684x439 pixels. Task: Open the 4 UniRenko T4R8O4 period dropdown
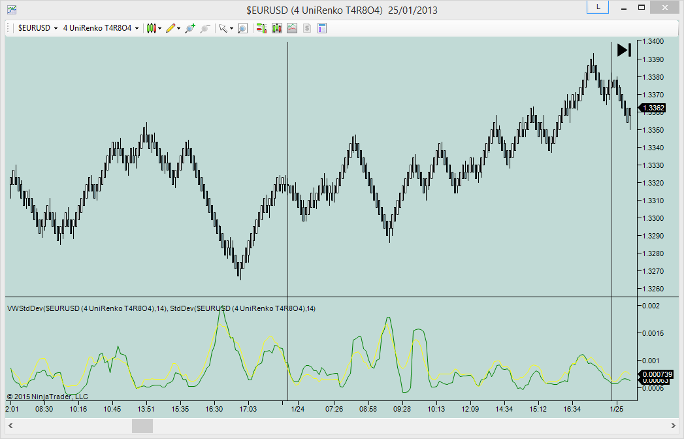[x=101, y=28]
